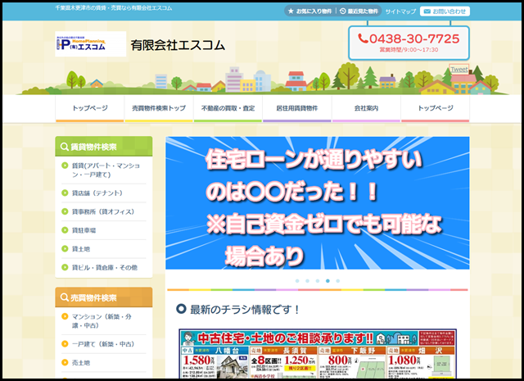Open 賃貸(アパート・マンション・一戸建て) search link
524x381 pixels.
[106, 170]
